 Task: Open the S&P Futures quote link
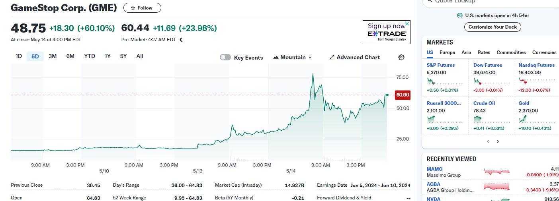pyautogui.click(x=440, y=65)
